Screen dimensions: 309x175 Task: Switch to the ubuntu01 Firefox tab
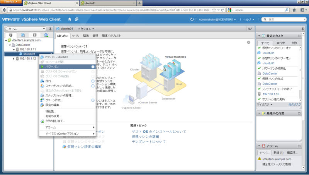point(108,3)
